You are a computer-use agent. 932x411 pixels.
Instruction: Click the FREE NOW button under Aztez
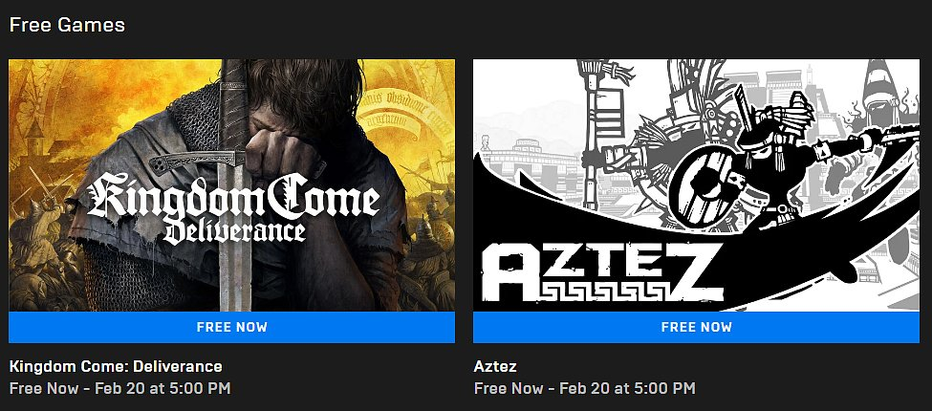click(696, 327)
